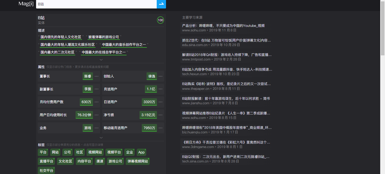This screenshot has height=174, width=385.
Task: Select the 企业 tag
Action: [x=130, y=152]
